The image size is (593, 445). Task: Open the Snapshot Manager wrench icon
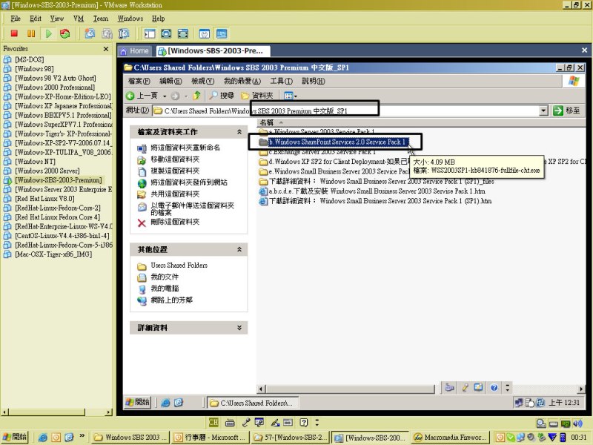pyautogui.click(x=124, y=33)
